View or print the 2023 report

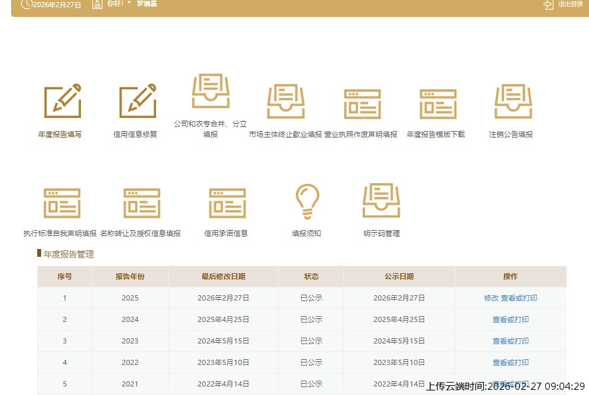pos(511,341)
